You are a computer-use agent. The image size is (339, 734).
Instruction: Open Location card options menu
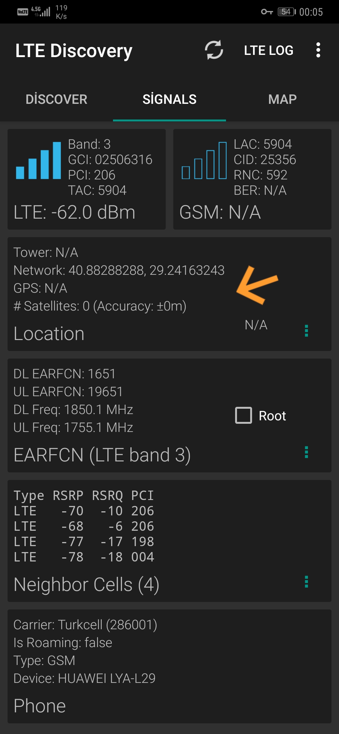tap(306, 331)
